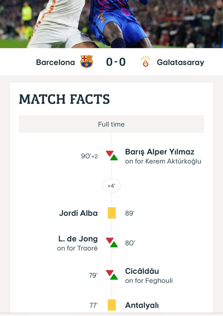The image size is (223, 316).
Task: Tap the Galatasaray team name
Action: (x=180, y=62)
